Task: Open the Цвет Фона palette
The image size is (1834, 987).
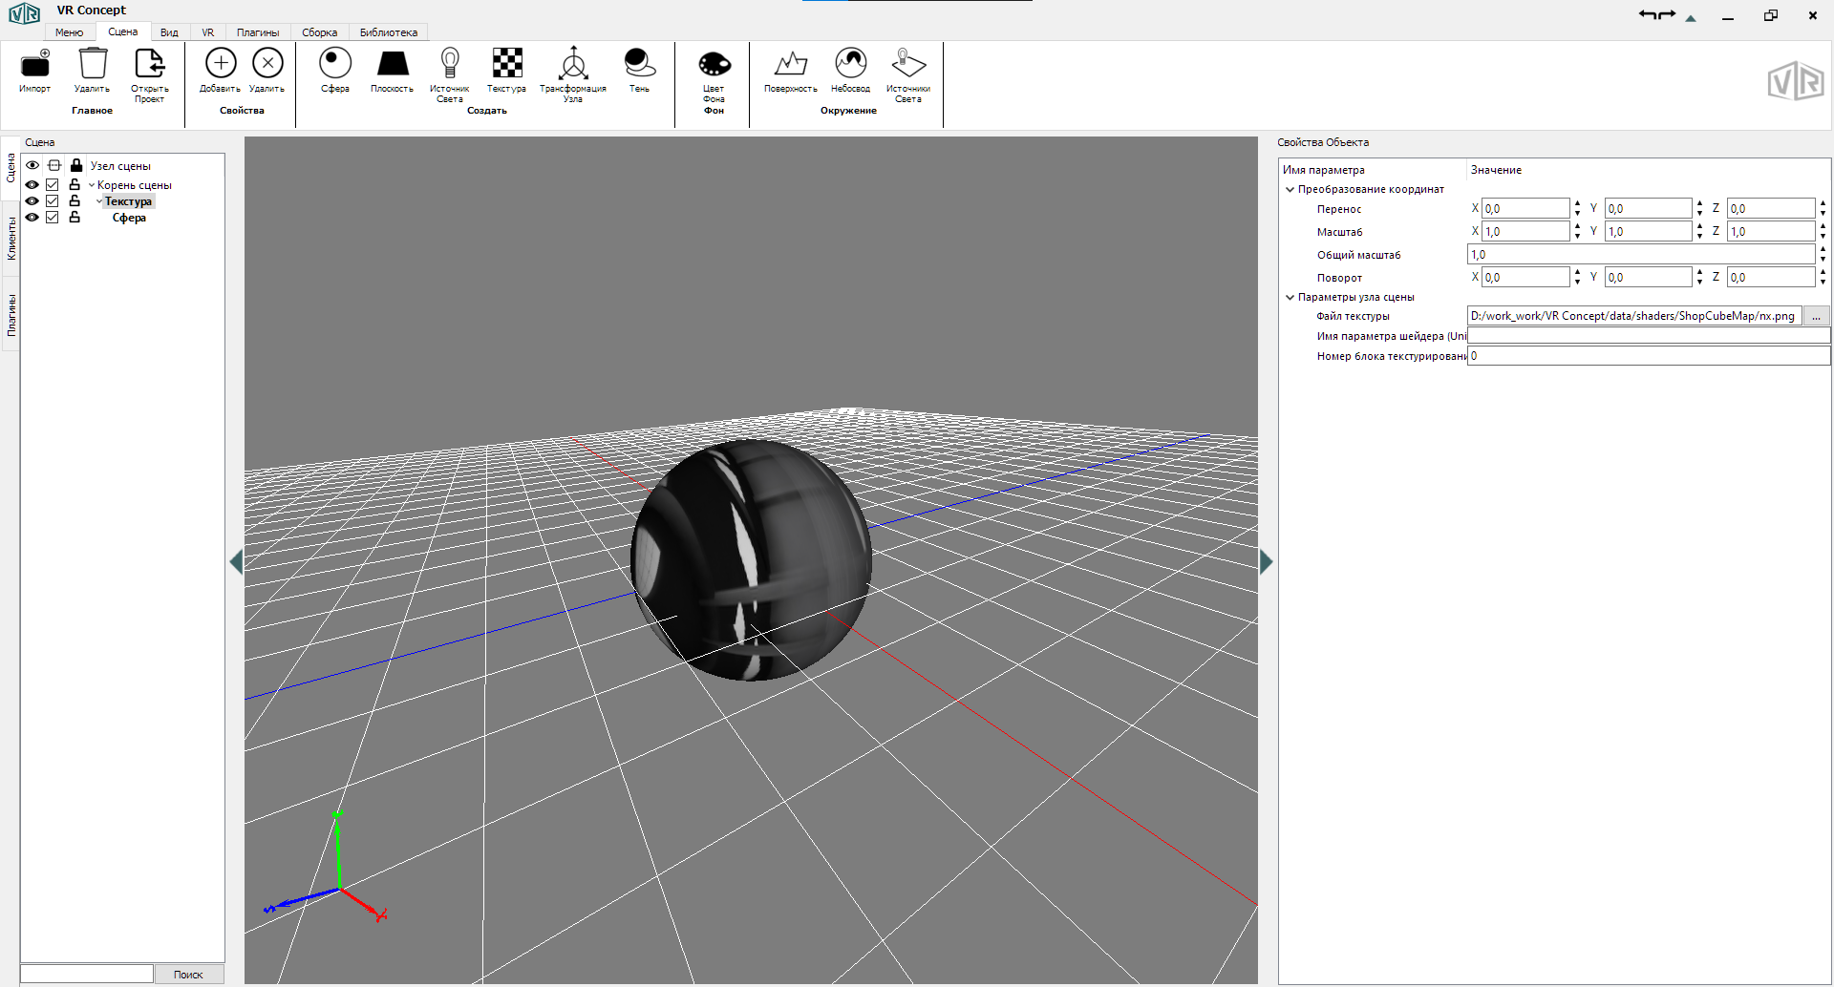Action: [x=714, y=64]
